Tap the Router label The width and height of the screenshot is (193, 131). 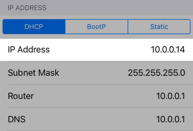click(21, 96)
